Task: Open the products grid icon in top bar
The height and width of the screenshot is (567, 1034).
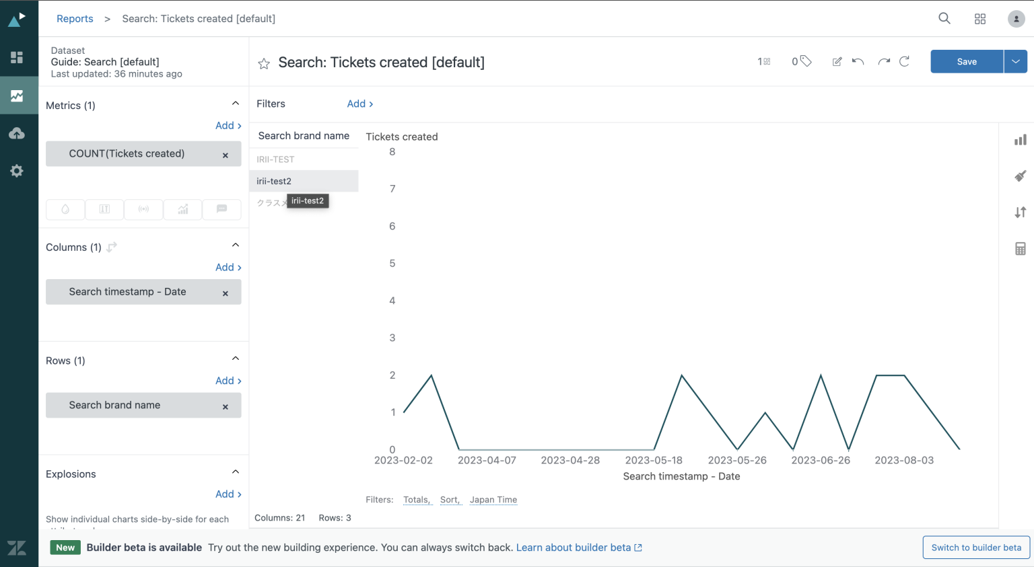Action: click(x=980, y=19)
